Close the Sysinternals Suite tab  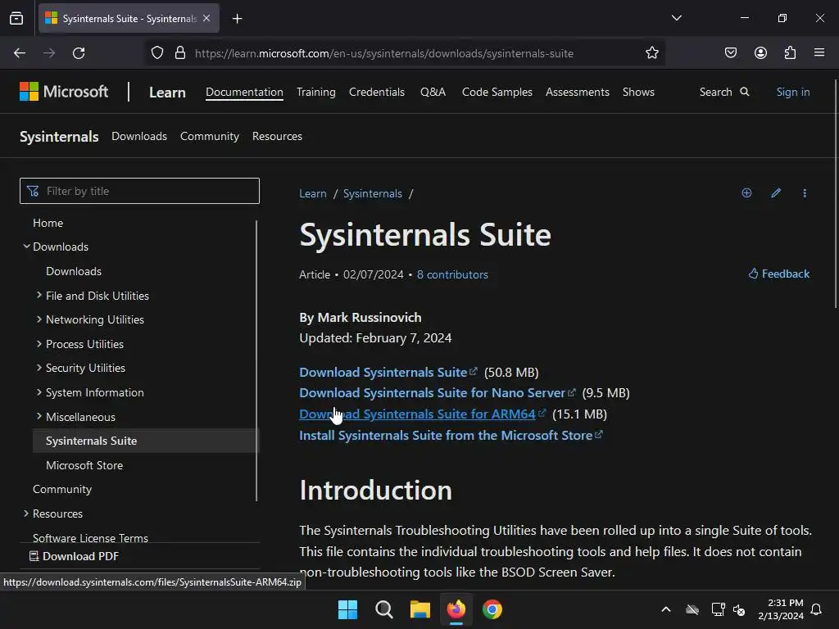[x=206, y=18]
